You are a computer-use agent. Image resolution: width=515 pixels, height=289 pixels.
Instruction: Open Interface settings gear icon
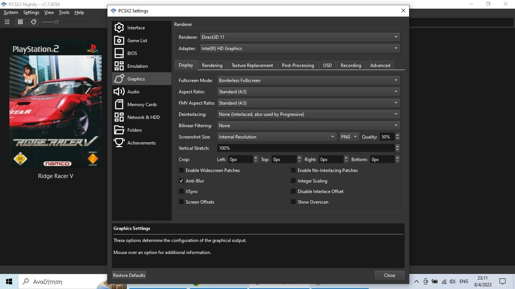(x=119, y=27)
